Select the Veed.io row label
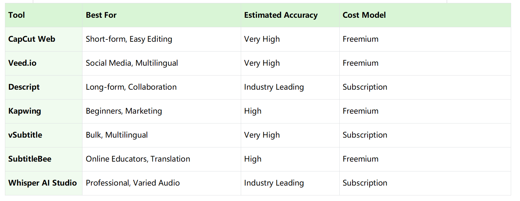Screen dimensions: 520x201 click(x=22, y=63)
